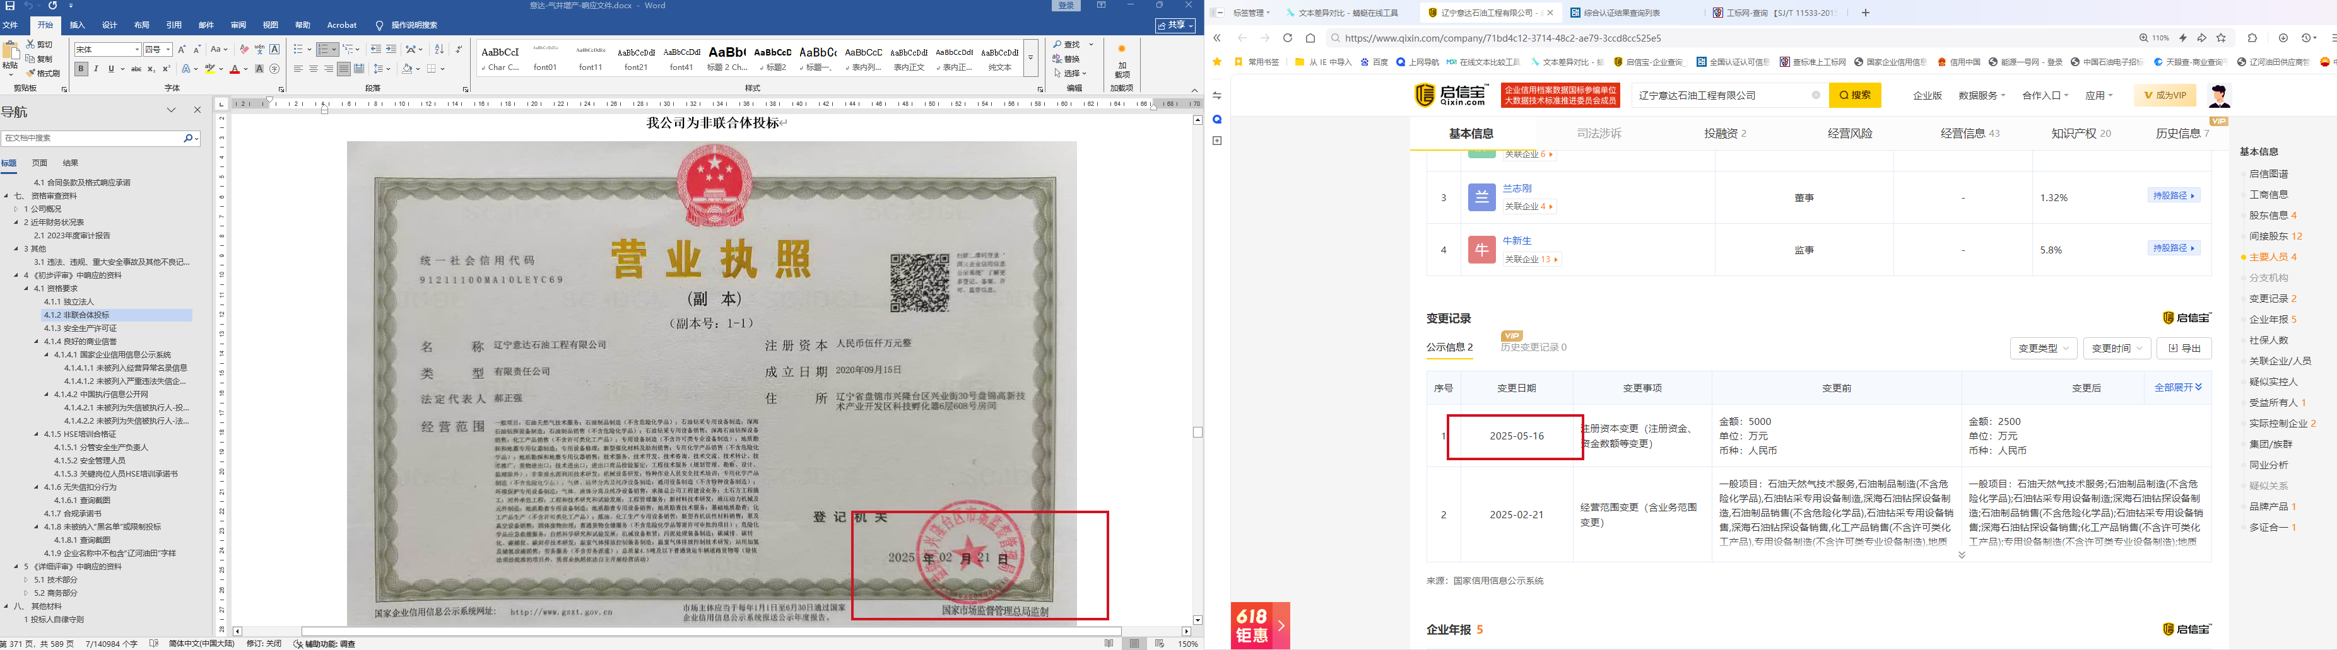The image size is (2337, 650).
Task: Apply red font color button
Action: (235, 69)
